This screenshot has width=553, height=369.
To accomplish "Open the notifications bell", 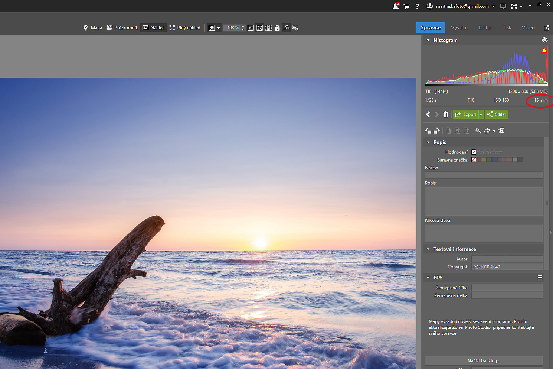I will (x=396, y=6).
